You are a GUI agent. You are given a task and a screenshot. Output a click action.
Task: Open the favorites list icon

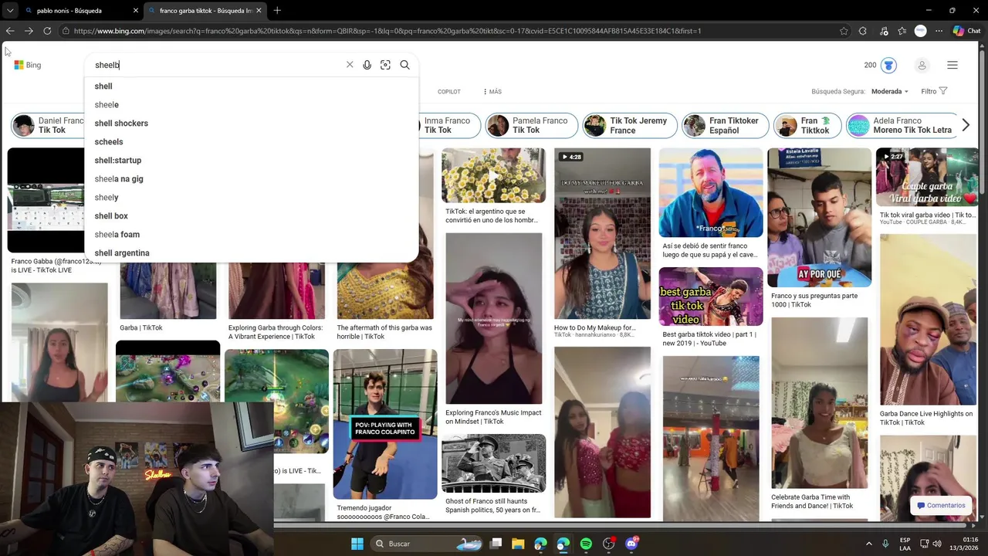pos(902,31)
